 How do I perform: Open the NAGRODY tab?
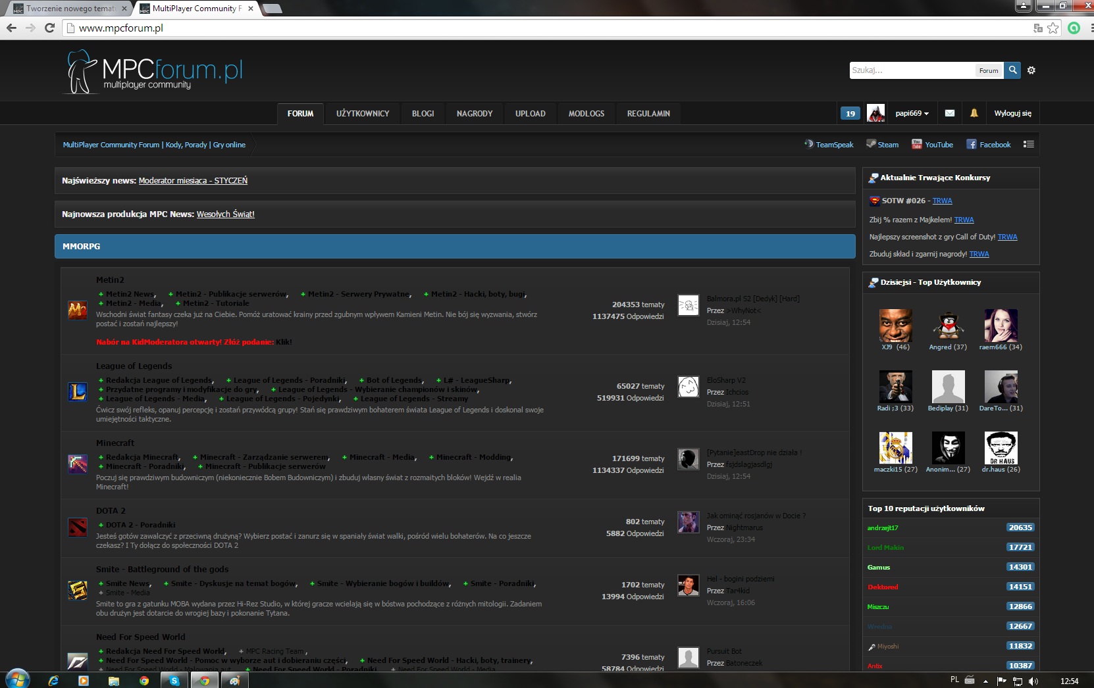pyautogui.click(x=475, y=114)
